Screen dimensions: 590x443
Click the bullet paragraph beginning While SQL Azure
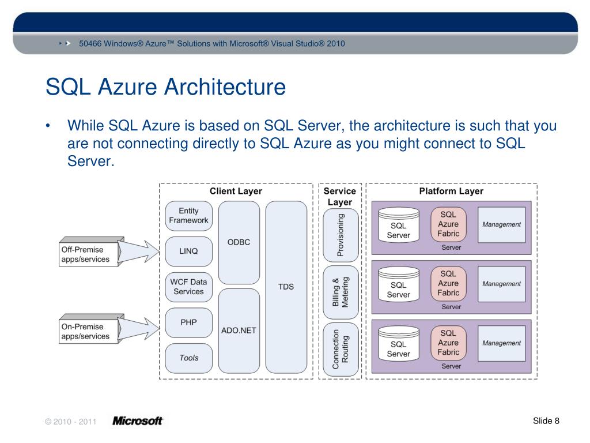pos(312,143)
